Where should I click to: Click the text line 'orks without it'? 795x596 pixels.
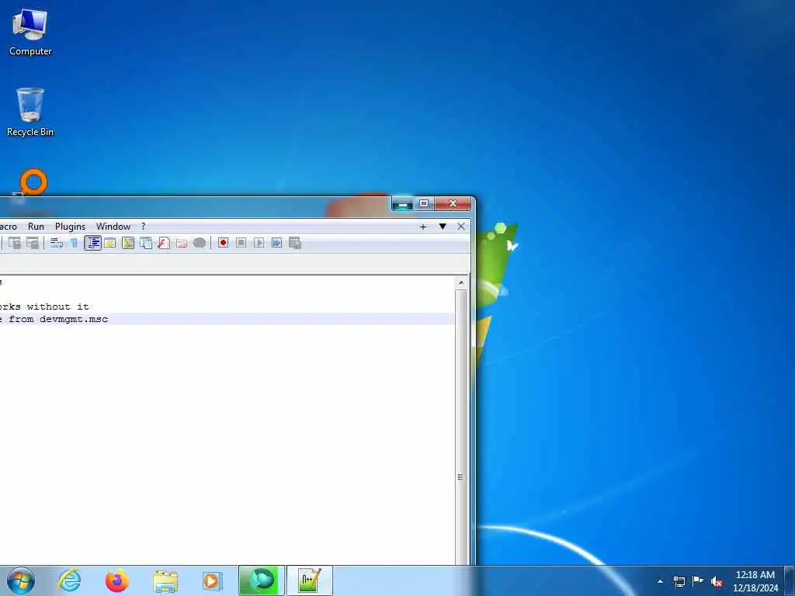click(x=44, y=307)
